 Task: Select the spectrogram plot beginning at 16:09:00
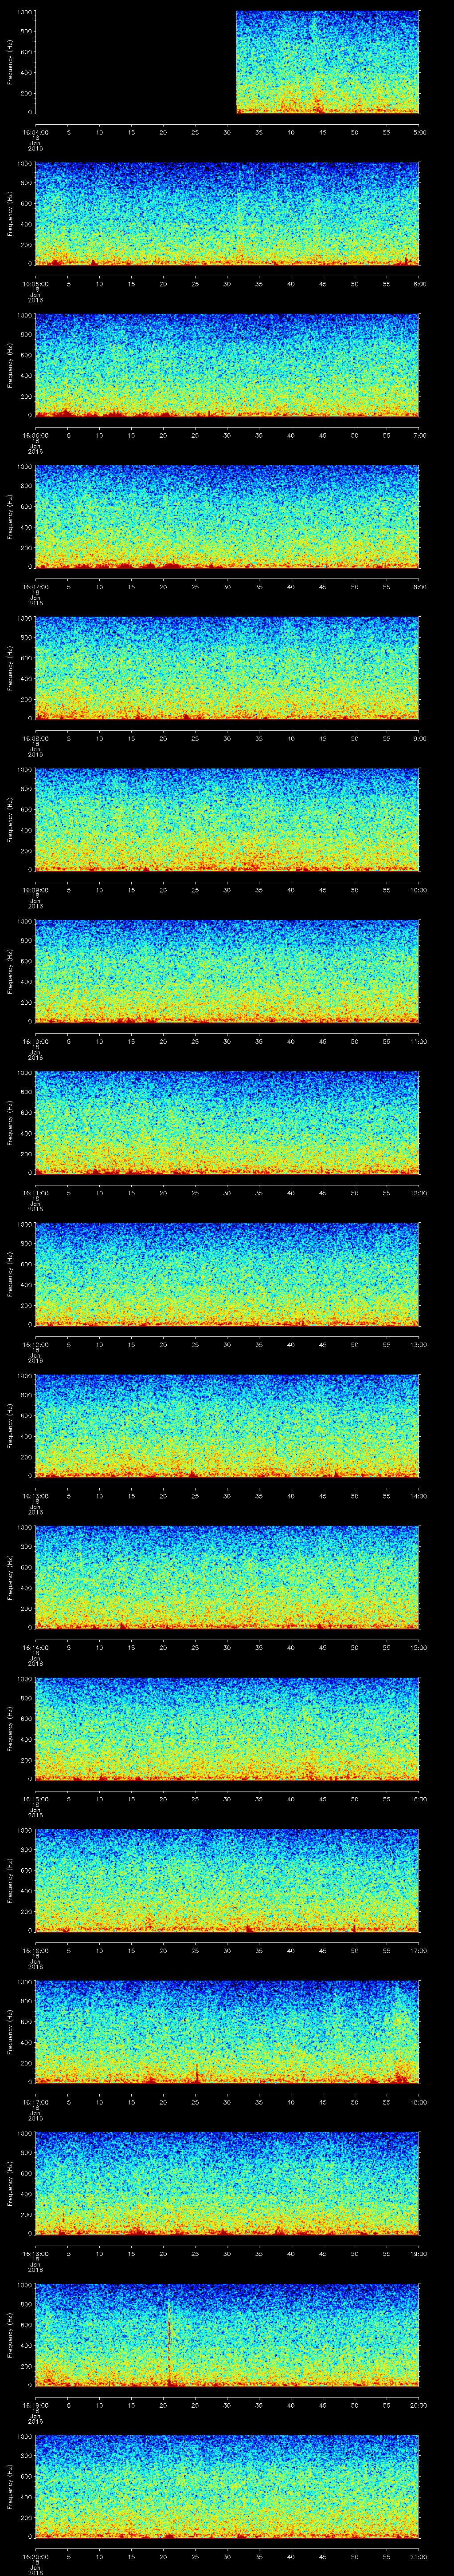(x=227, y=820)
